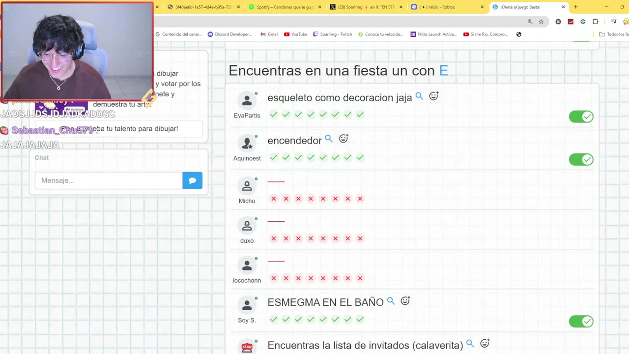629x354 pixels.
Task: Click 'esqueleto como decoracion jaja' answer text
Action: pyautogui.click(x=340, y=98)
